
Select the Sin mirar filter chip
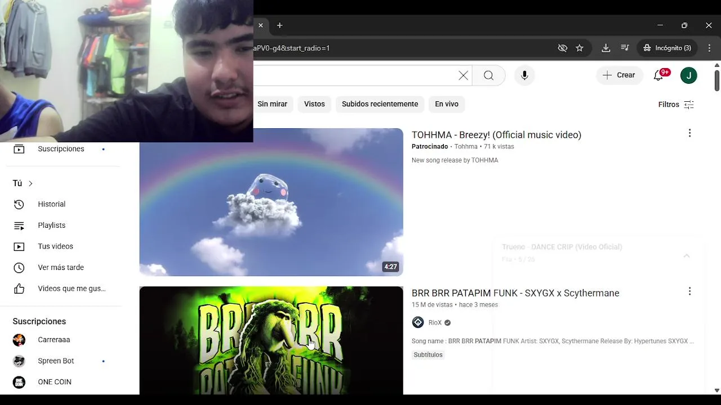(272, 104)
